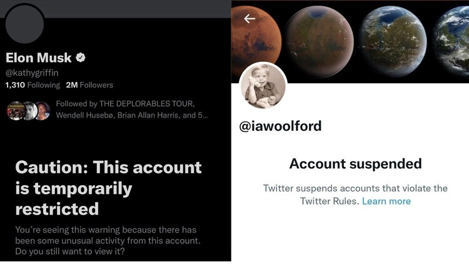This screenshot has width=469, height=264.
Task: Click the temporarily restricted caution heading
Action: pyautogui.click(x=108, y=188)
